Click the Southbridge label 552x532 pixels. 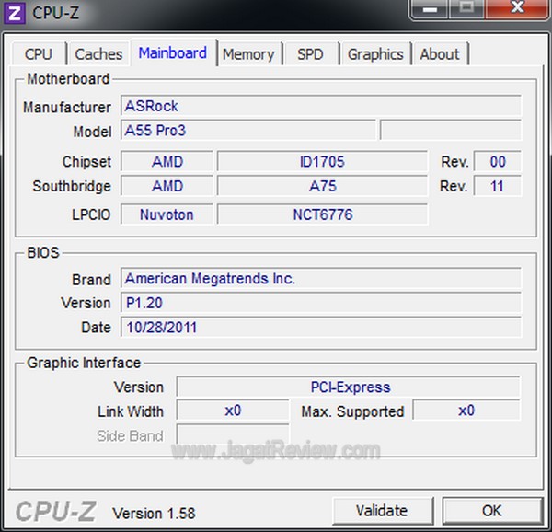(x=72, y=186)
